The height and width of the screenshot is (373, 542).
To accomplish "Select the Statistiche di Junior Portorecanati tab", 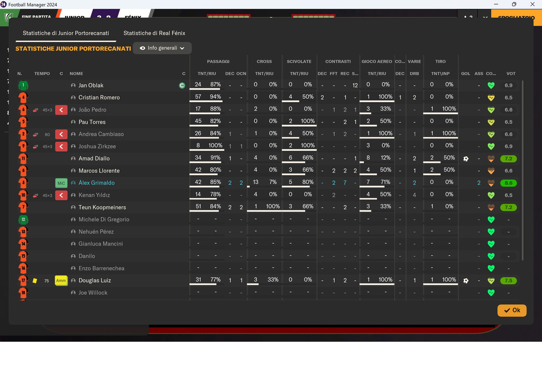I will click(66, 33).
